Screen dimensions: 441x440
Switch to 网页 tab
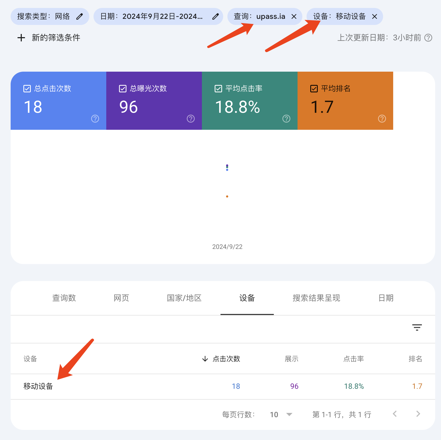pyautogui.click(x=121, y=298)
